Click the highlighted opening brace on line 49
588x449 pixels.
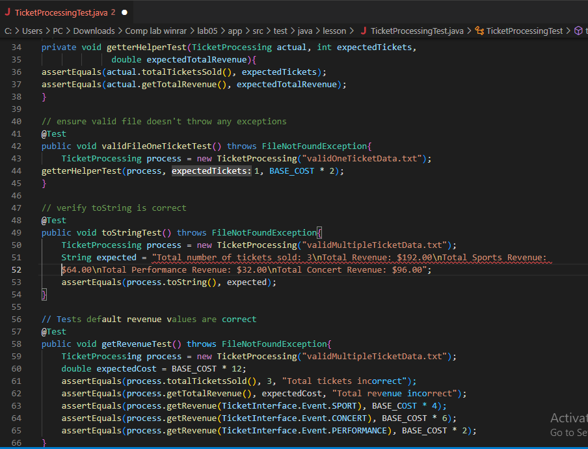click(319, 233)
